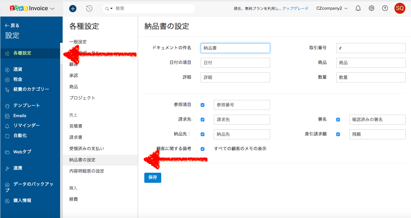Uncheck the 参照項目 checkbox
The width and height of the screenshot is (411, 218).
203,105
